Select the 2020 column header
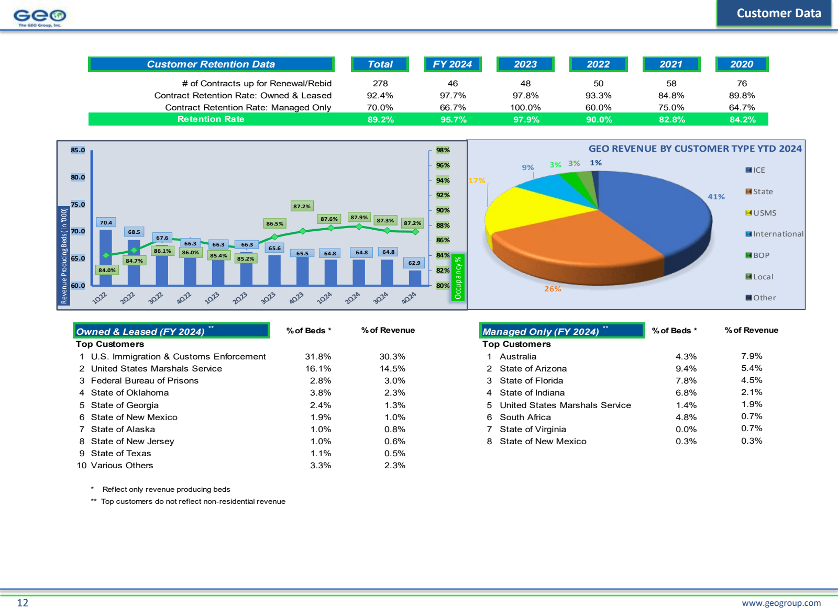This screenshot has width=838, height=609. click(742, 64)
